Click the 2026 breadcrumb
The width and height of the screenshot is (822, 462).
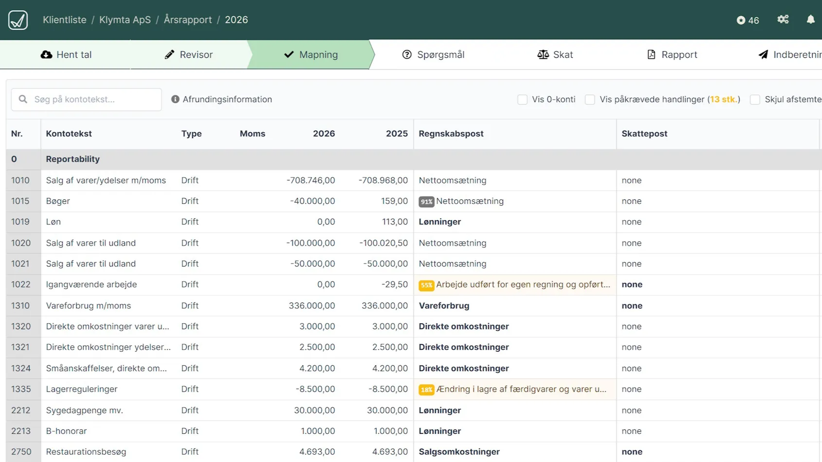(237, 20)
